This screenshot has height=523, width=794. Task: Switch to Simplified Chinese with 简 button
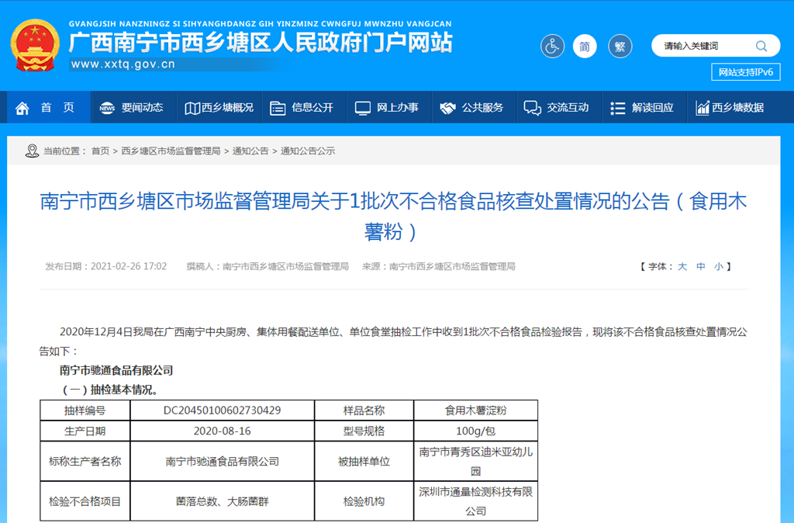point(585,47)
